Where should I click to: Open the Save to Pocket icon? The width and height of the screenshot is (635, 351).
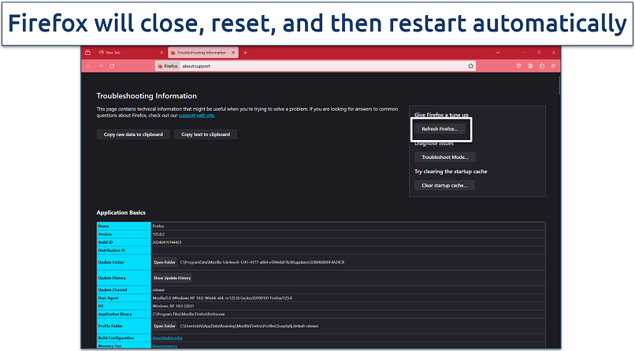tap(518, 66)
